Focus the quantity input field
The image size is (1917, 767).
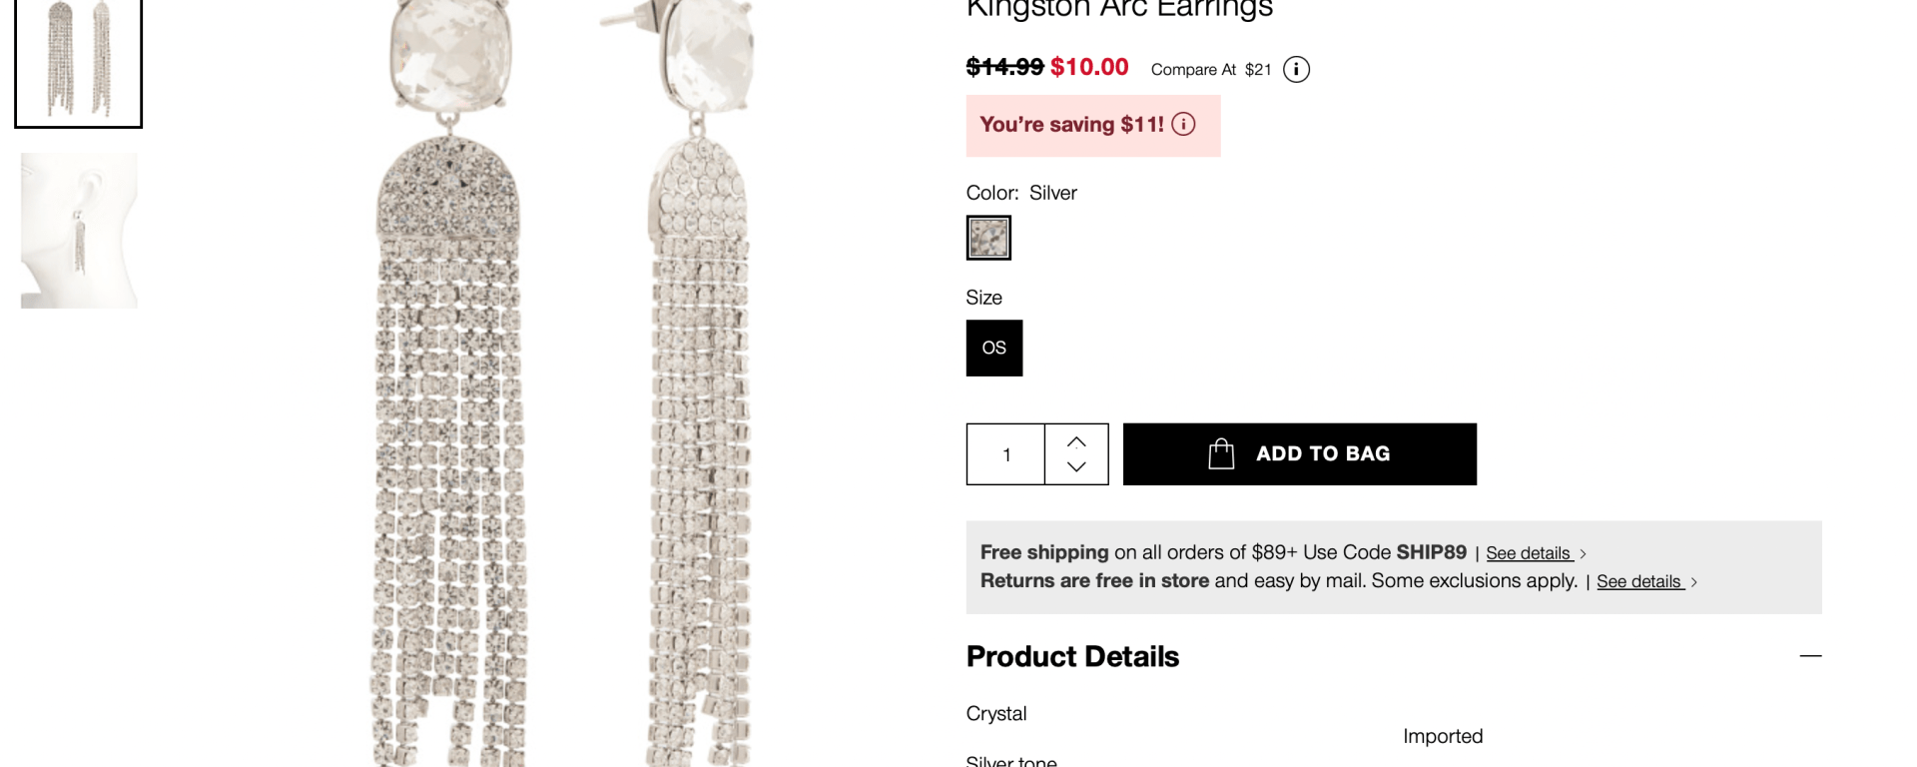point(1006,454)
